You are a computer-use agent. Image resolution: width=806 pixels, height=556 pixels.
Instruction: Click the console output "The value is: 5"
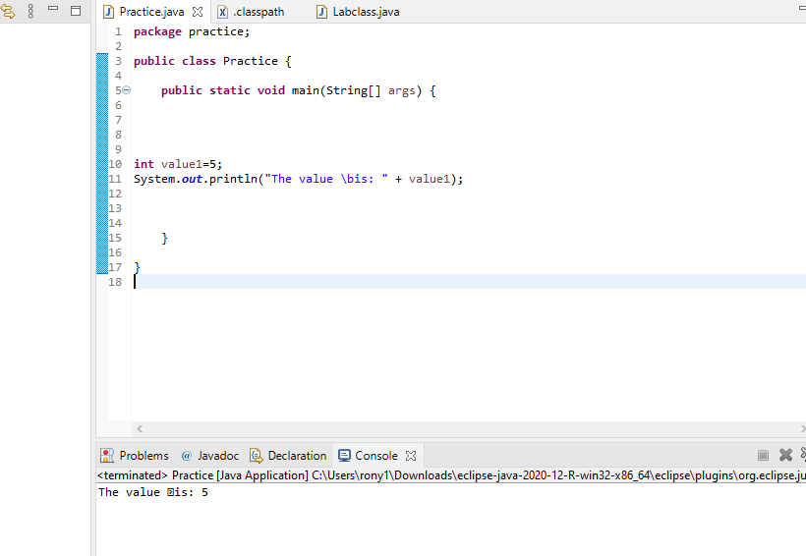tap(153, 492)
